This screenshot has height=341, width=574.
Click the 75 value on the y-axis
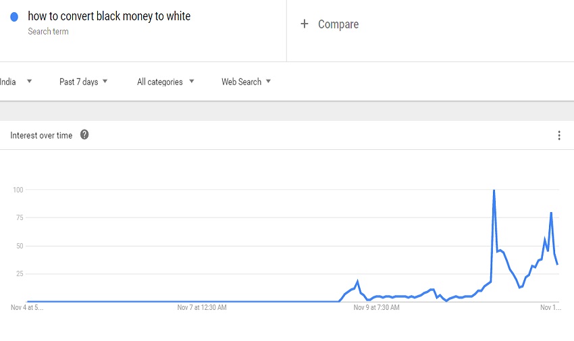pos(19,217)
